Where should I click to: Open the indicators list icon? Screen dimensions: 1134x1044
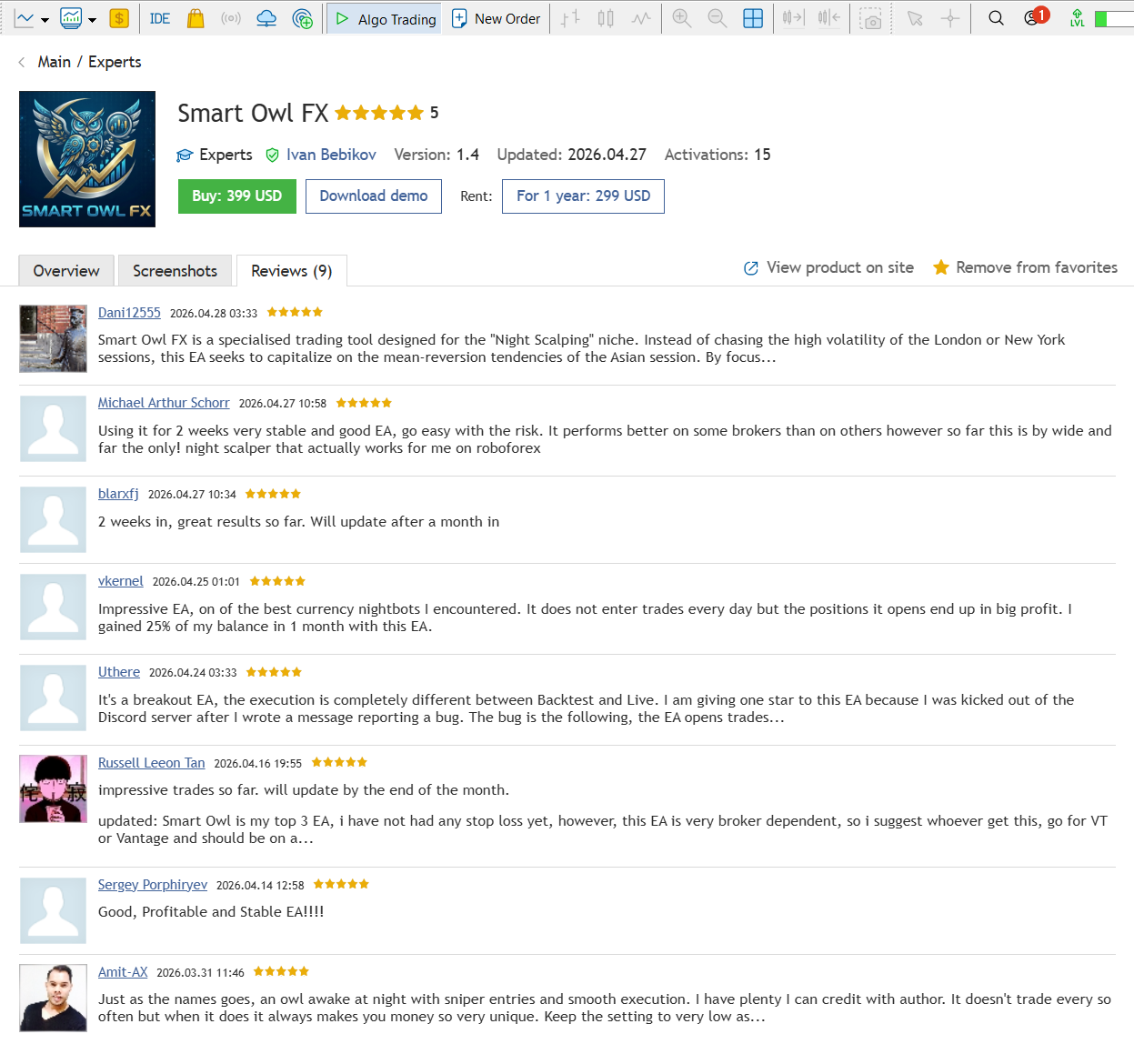71,18
